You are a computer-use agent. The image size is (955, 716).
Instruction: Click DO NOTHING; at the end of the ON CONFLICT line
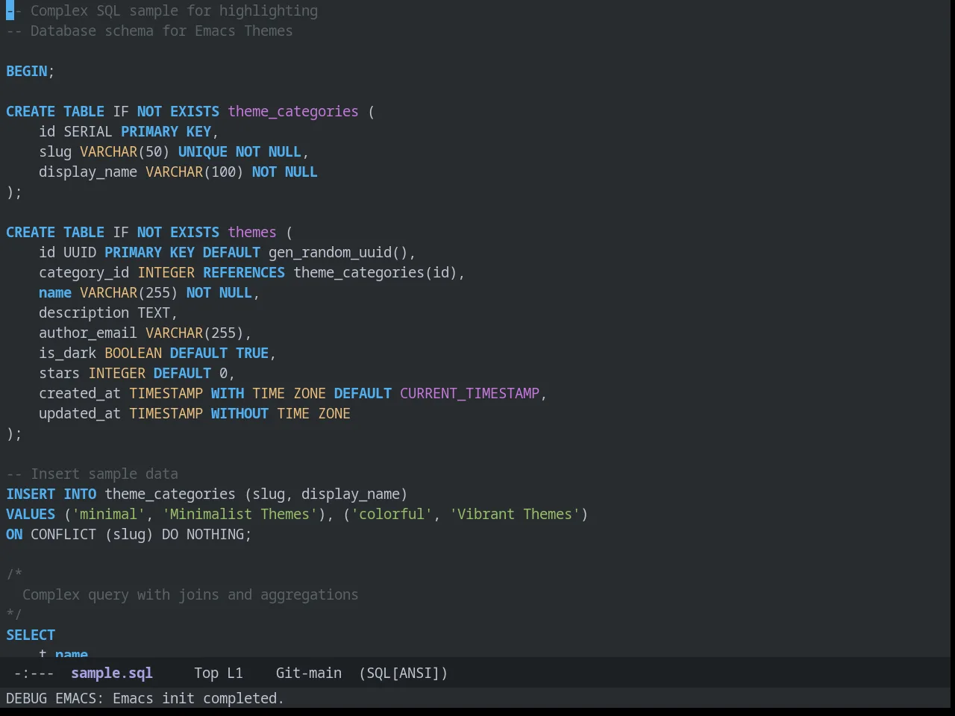(207, 534)
